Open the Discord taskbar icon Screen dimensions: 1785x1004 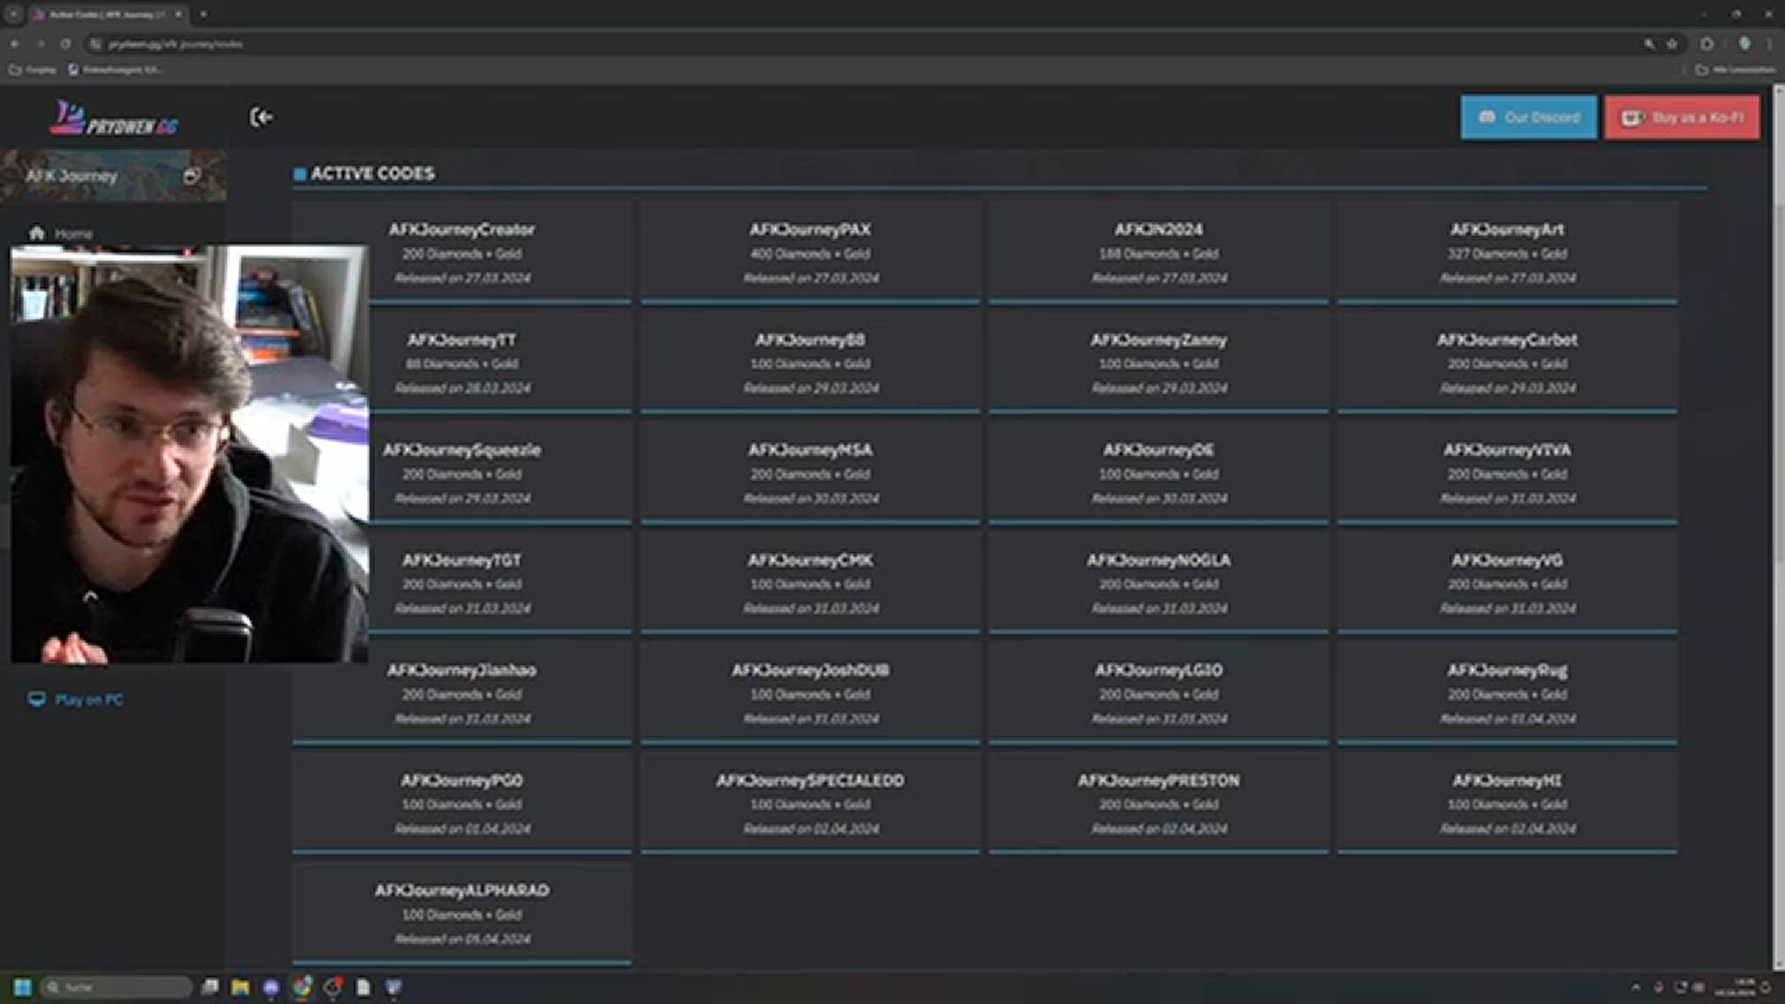coord(271,987)
